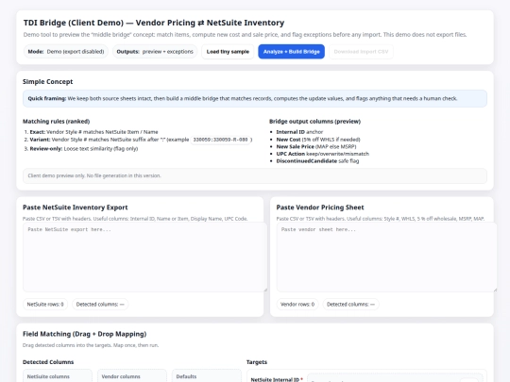The height and width of the screenshot is (382, 510).
Task: Click the Bridge output columns (preview) heading
Action: tap(314, 122)
